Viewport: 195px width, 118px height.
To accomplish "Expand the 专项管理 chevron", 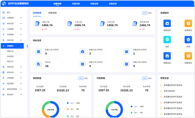I will point(21,35).
